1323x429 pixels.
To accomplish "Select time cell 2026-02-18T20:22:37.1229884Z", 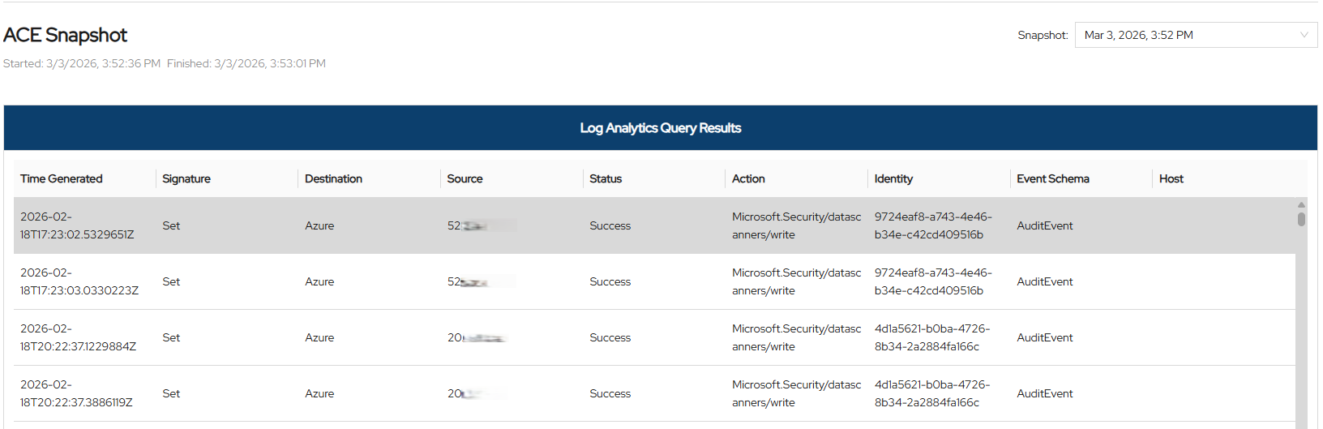I will pos(78,337).
